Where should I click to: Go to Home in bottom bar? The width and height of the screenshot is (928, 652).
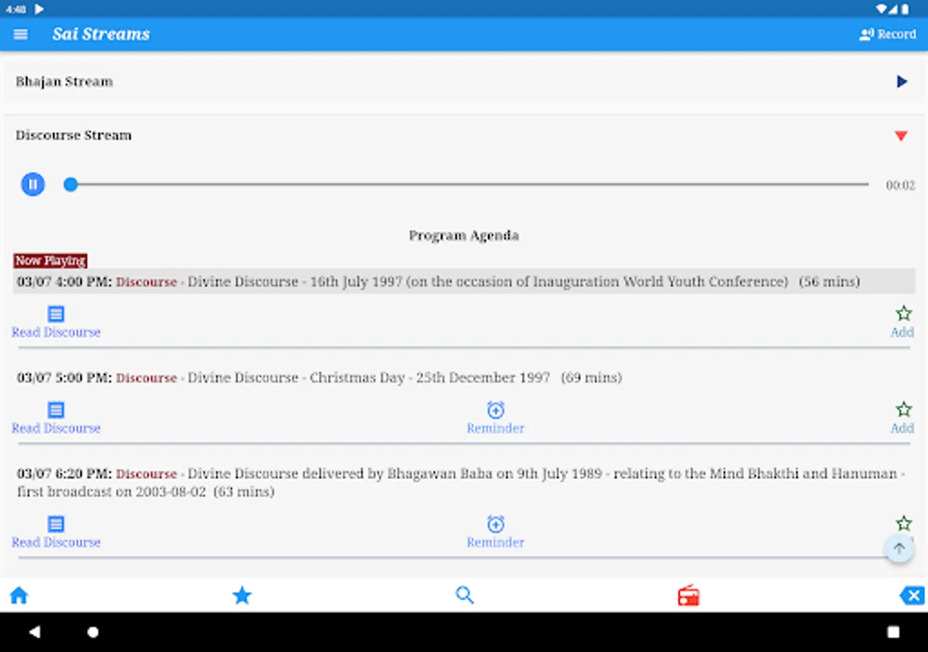tap(19, 595)
